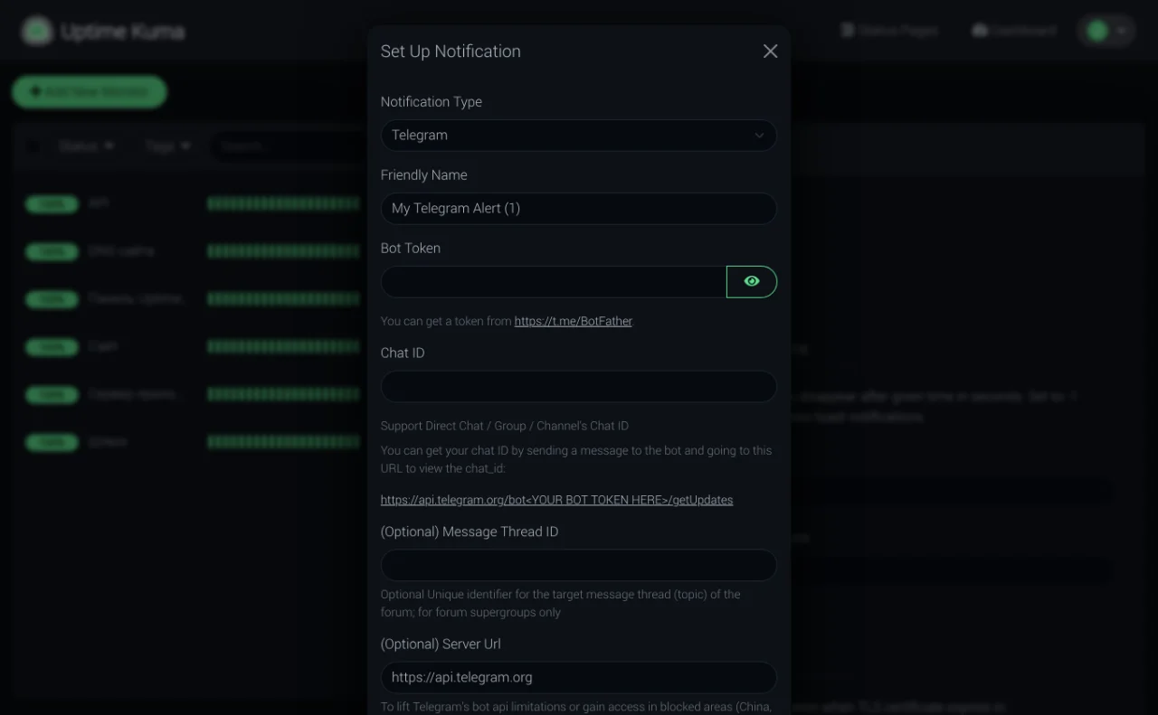The width and height of the screenshot is (1158, 715).
Task: Click the "Notification Type" label
Action: 432,102
